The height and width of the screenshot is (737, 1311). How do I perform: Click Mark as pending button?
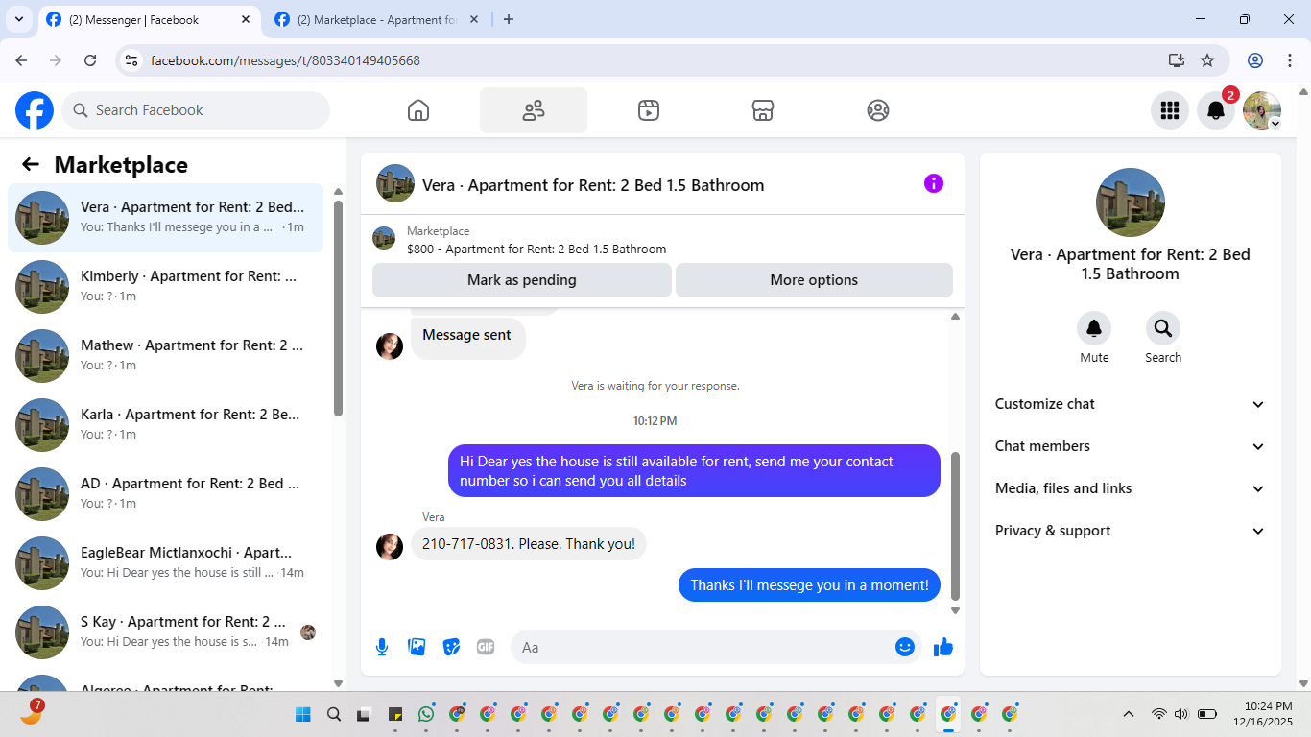click(522, 280)
